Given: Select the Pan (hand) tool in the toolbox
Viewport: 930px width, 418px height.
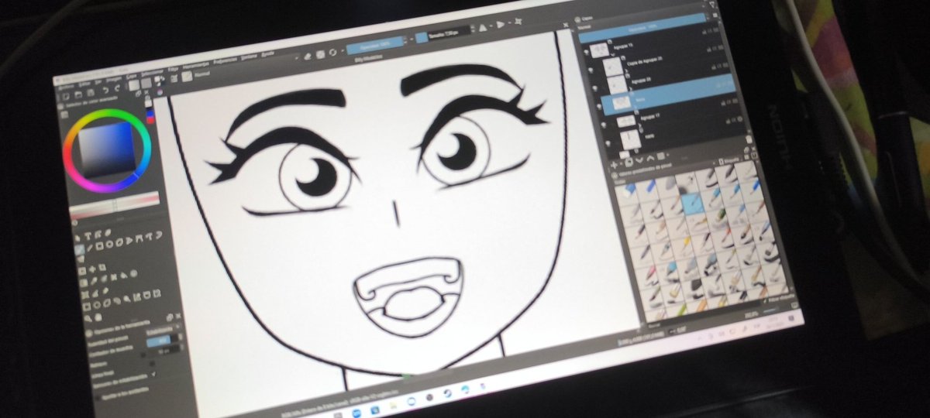Looking at the screenshot, I should (x=98, y=317).
